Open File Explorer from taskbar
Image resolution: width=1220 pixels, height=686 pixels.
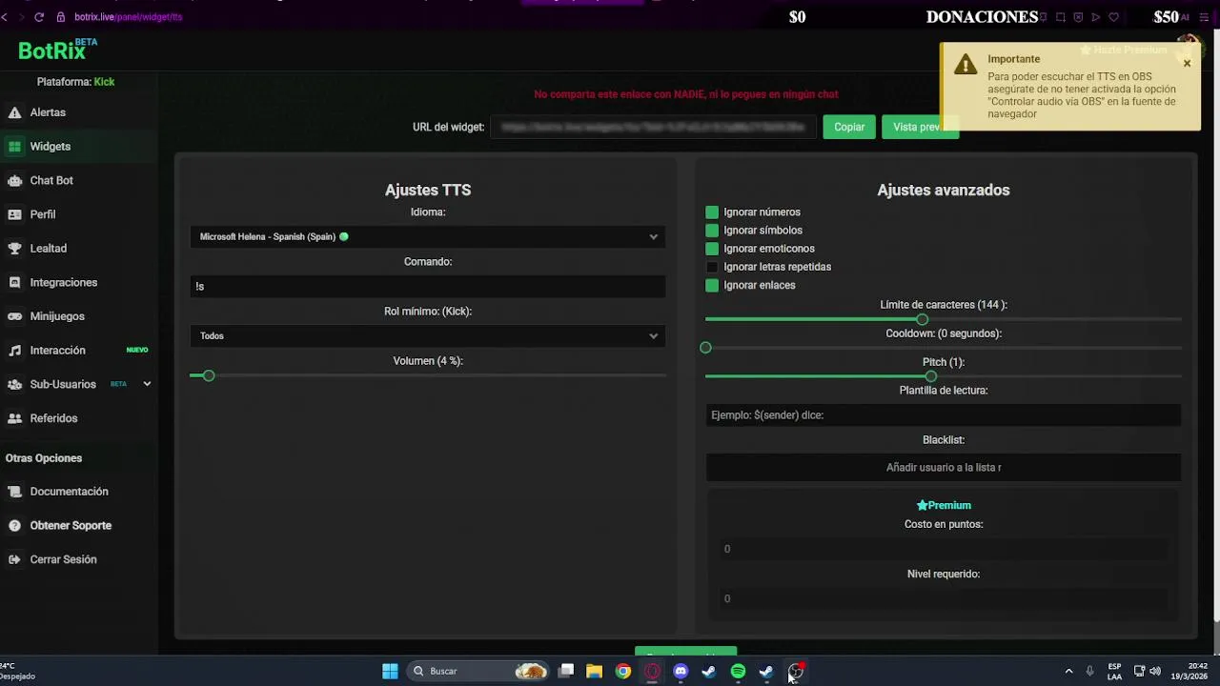coord(594,671)
